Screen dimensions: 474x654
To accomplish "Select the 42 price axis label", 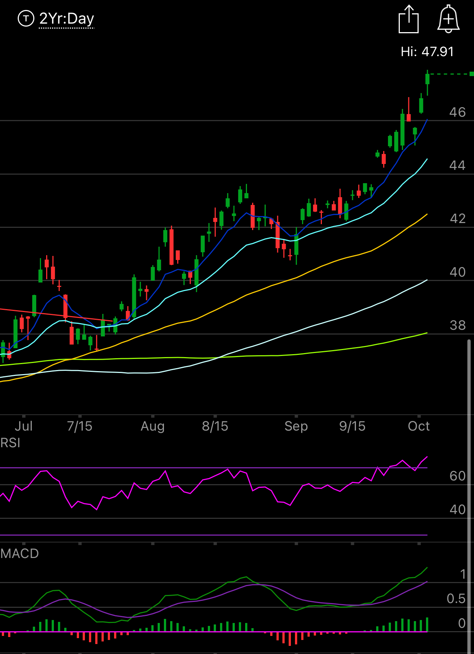I will [x=458, y=219].
